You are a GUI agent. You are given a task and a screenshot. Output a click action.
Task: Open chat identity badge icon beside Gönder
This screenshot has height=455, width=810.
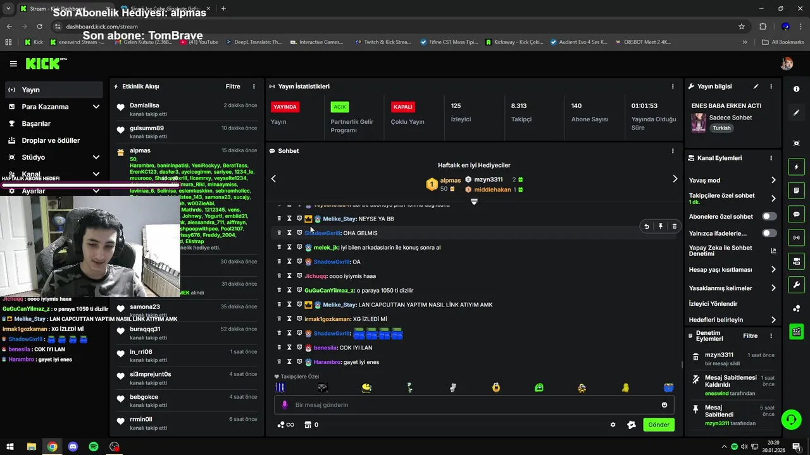[631, 425]
